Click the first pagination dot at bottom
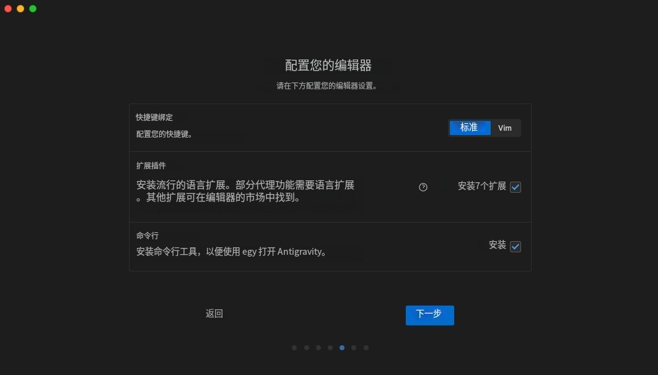658x375 pixels. [294, 348]
